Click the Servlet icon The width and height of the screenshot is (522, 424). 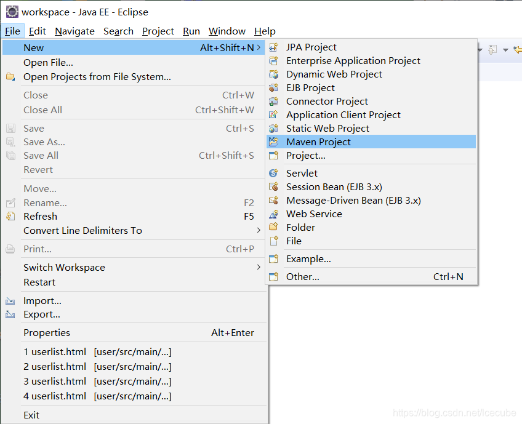coord(274,173)
